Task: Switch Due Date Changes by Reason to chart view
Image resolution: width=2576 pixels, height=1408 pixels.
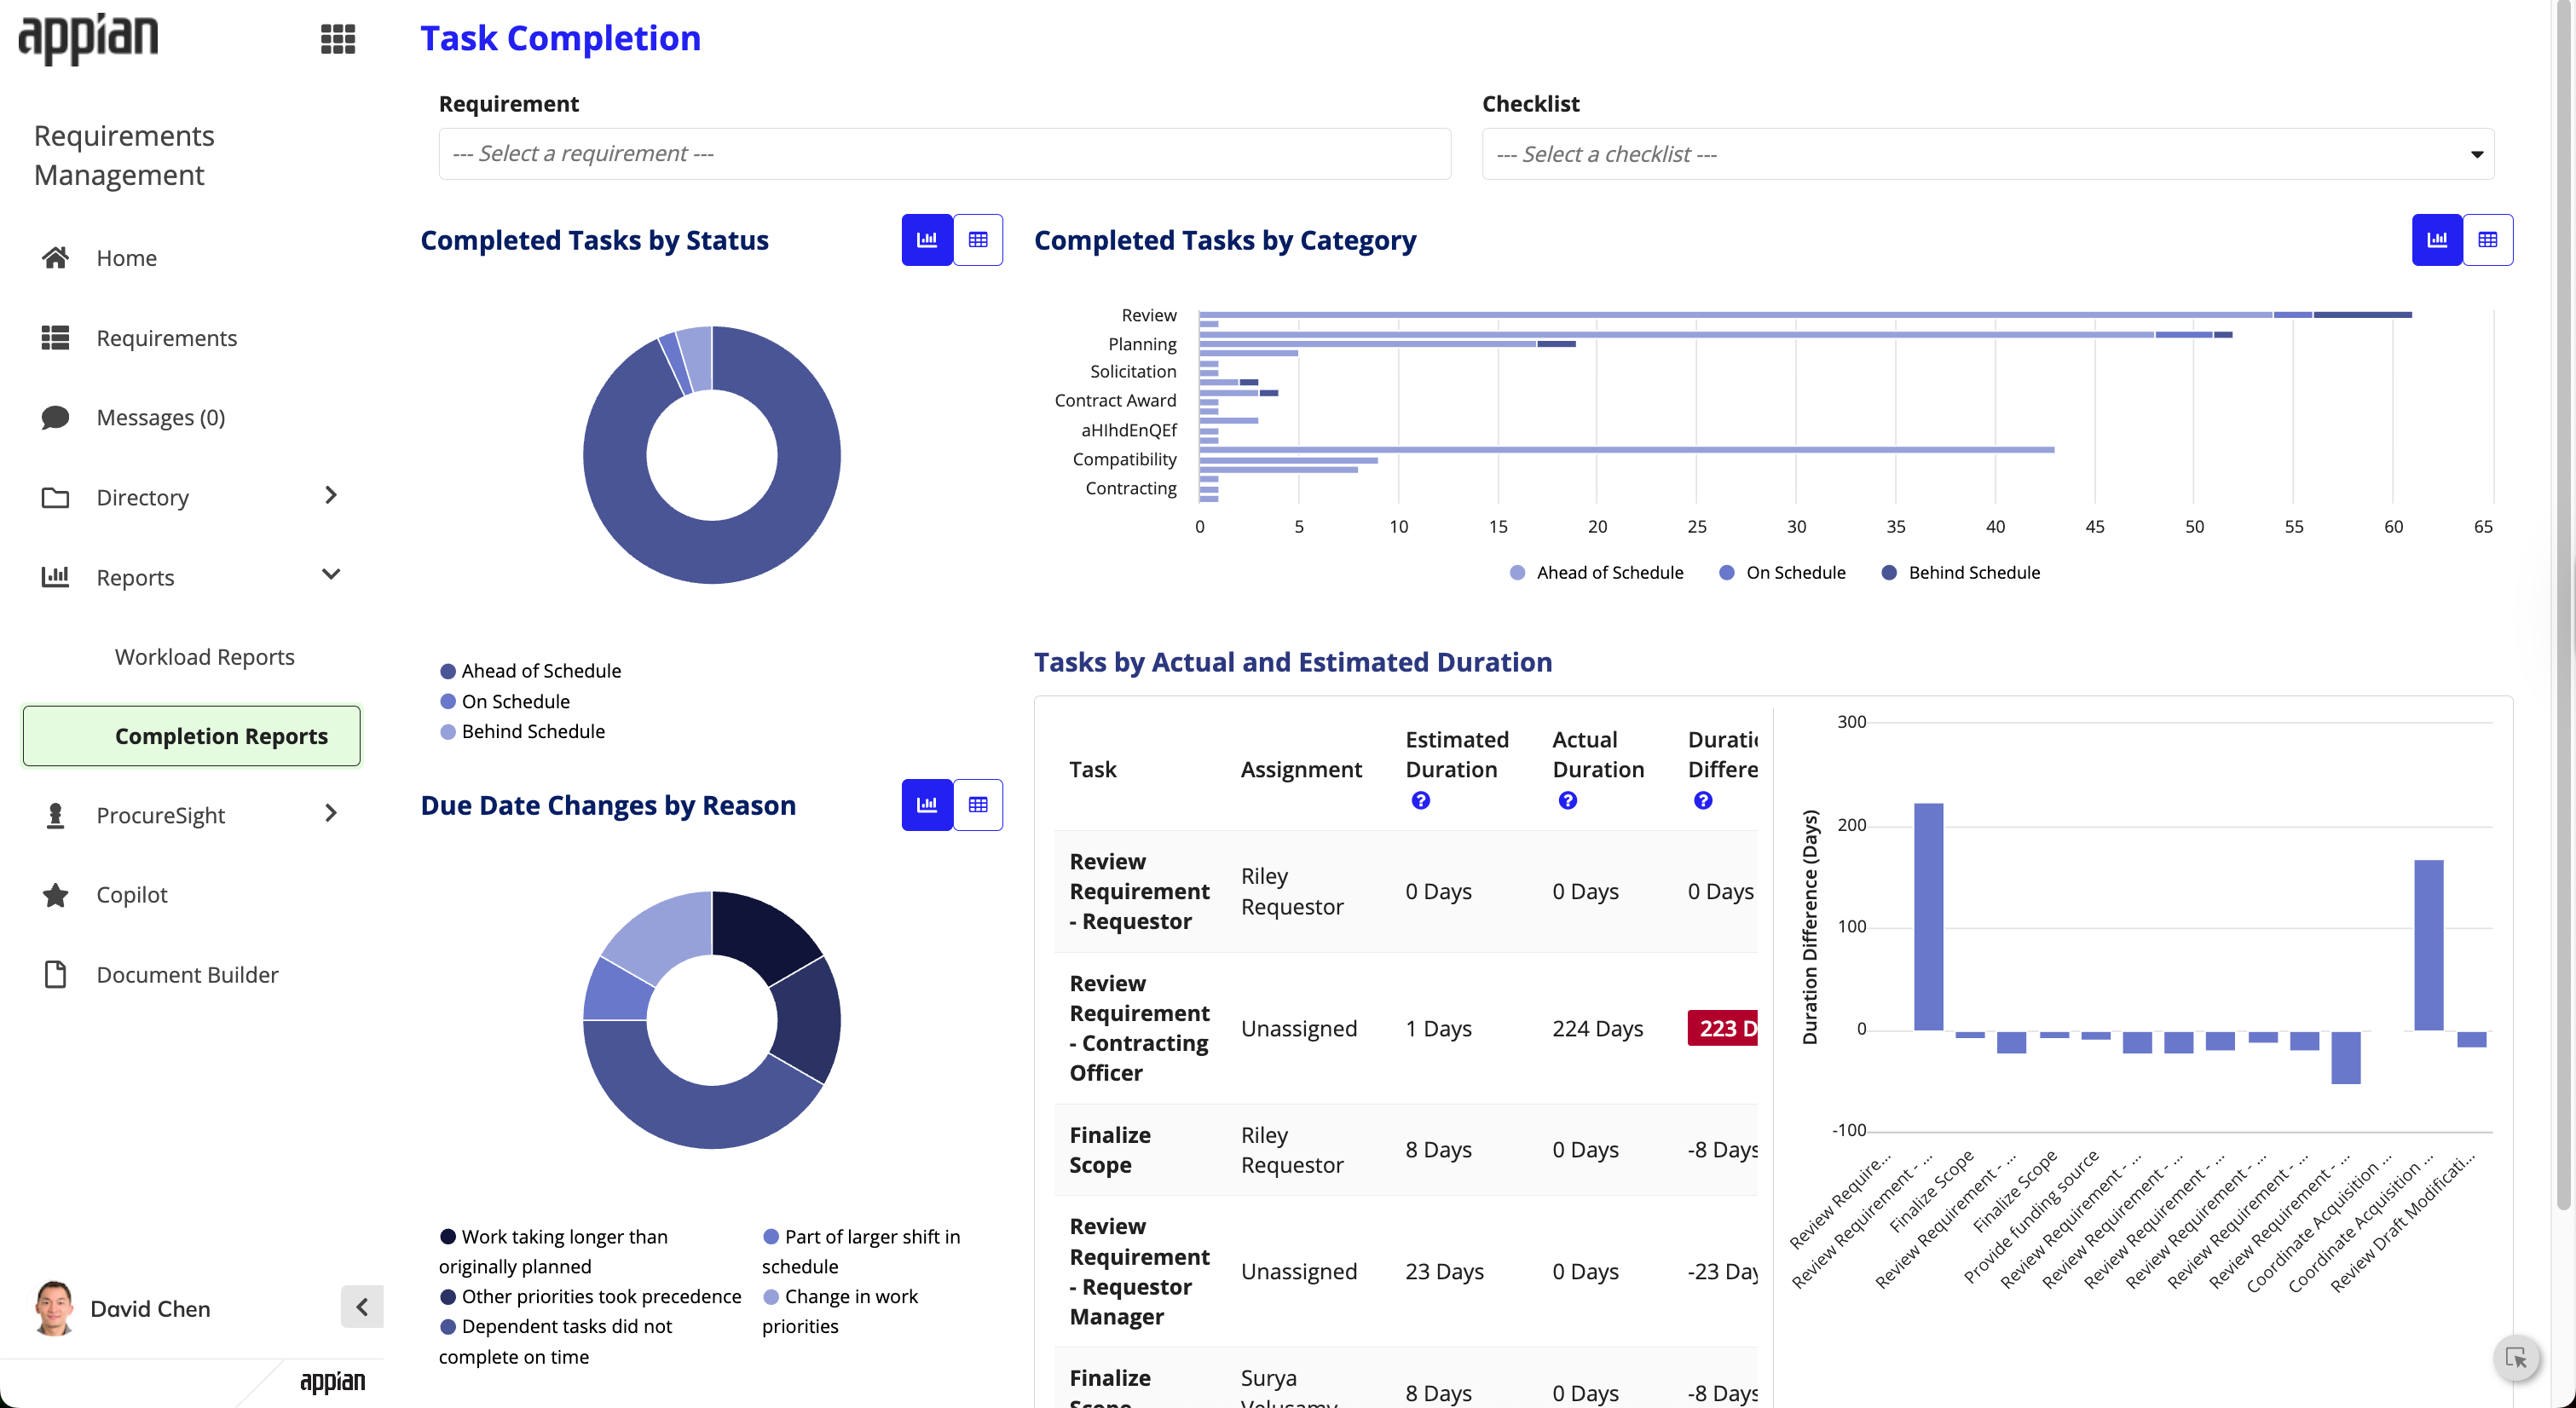Action: click(x=927, y=805)
